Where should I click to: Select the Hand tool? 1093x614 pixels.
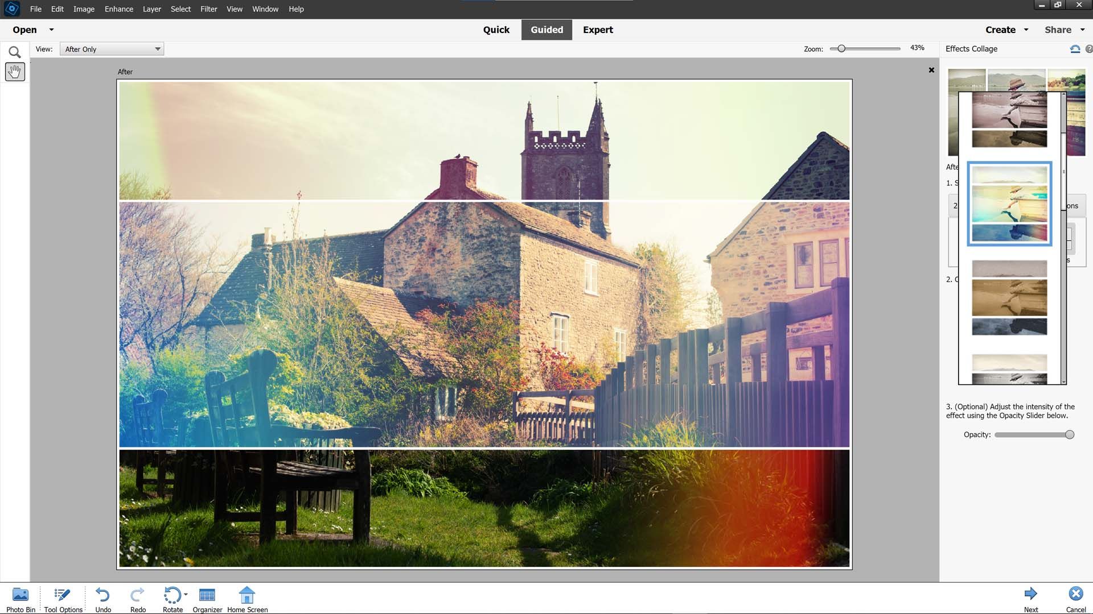[15, 72]
